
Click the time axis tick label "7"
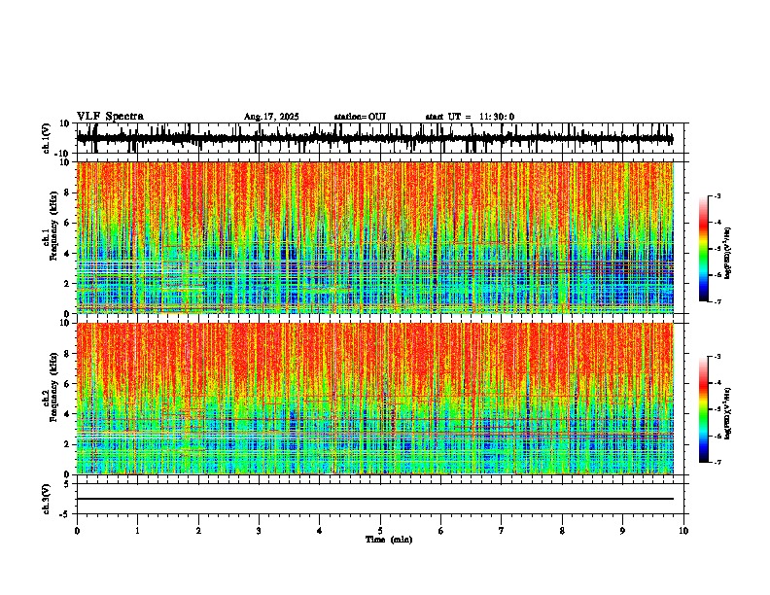click(502, 531)
